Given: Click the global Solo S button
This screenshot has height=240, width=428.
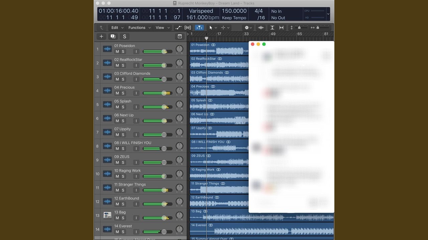Looking at the screenshot, I should pyautogui.click(x=125, y=36).
